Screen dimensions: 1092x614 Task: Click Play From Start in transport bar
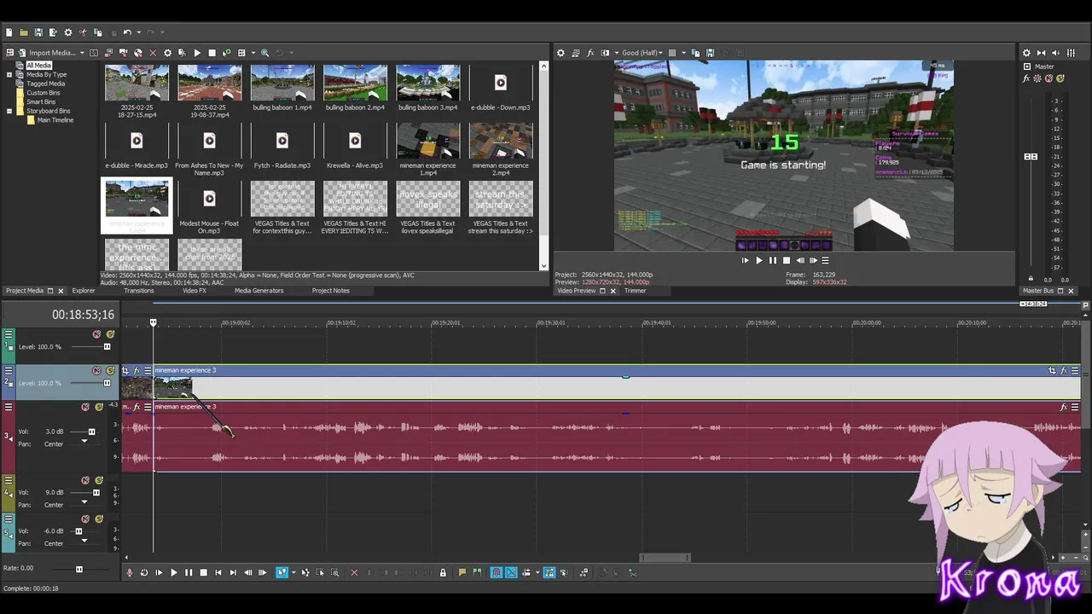tap(159, 572)
